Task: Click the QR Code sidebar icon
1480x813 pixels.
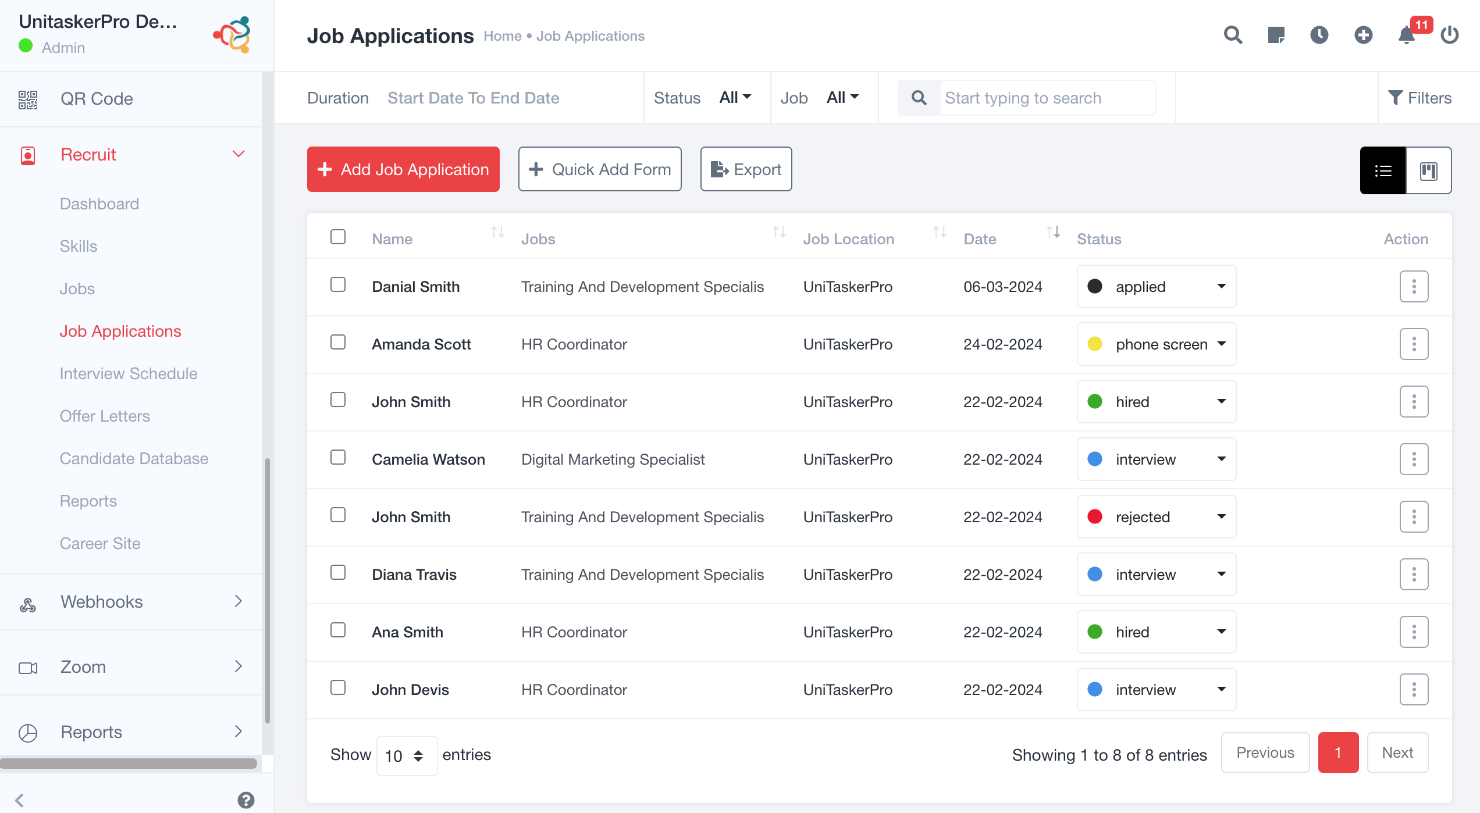Action: click(28, 99)
